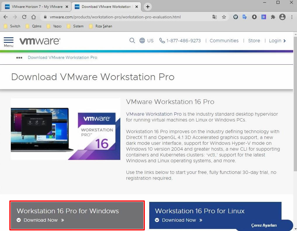Open the Sistem bookmark folder
Image resolution: width=297 pixels, height=231 pixels.
point(75,26)
